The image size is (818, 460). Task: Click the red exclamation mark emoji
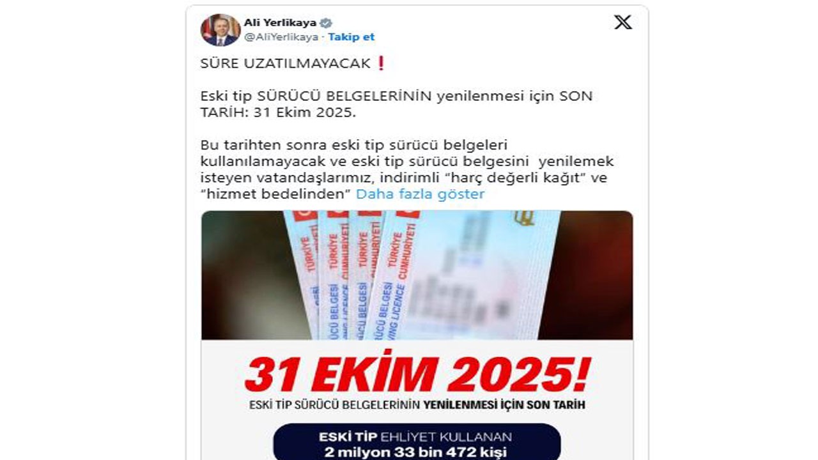tap(381, 63)
